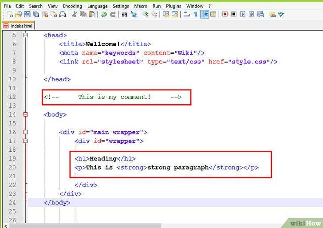The width and height of the screenshot is (323, 228).
Task: Click the New file toolbar icon
Action: point(10,14)
